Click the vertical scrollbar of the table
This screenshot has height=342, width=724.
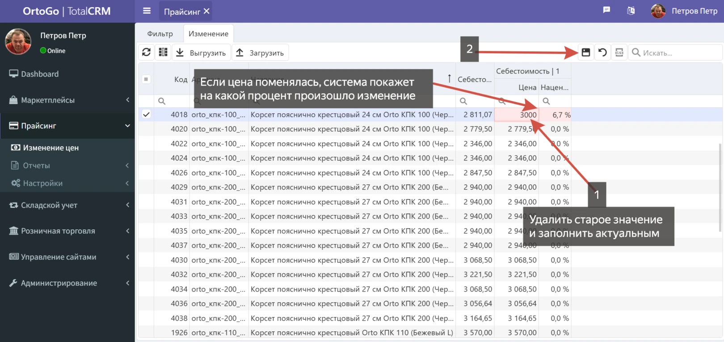pos(720,187)
